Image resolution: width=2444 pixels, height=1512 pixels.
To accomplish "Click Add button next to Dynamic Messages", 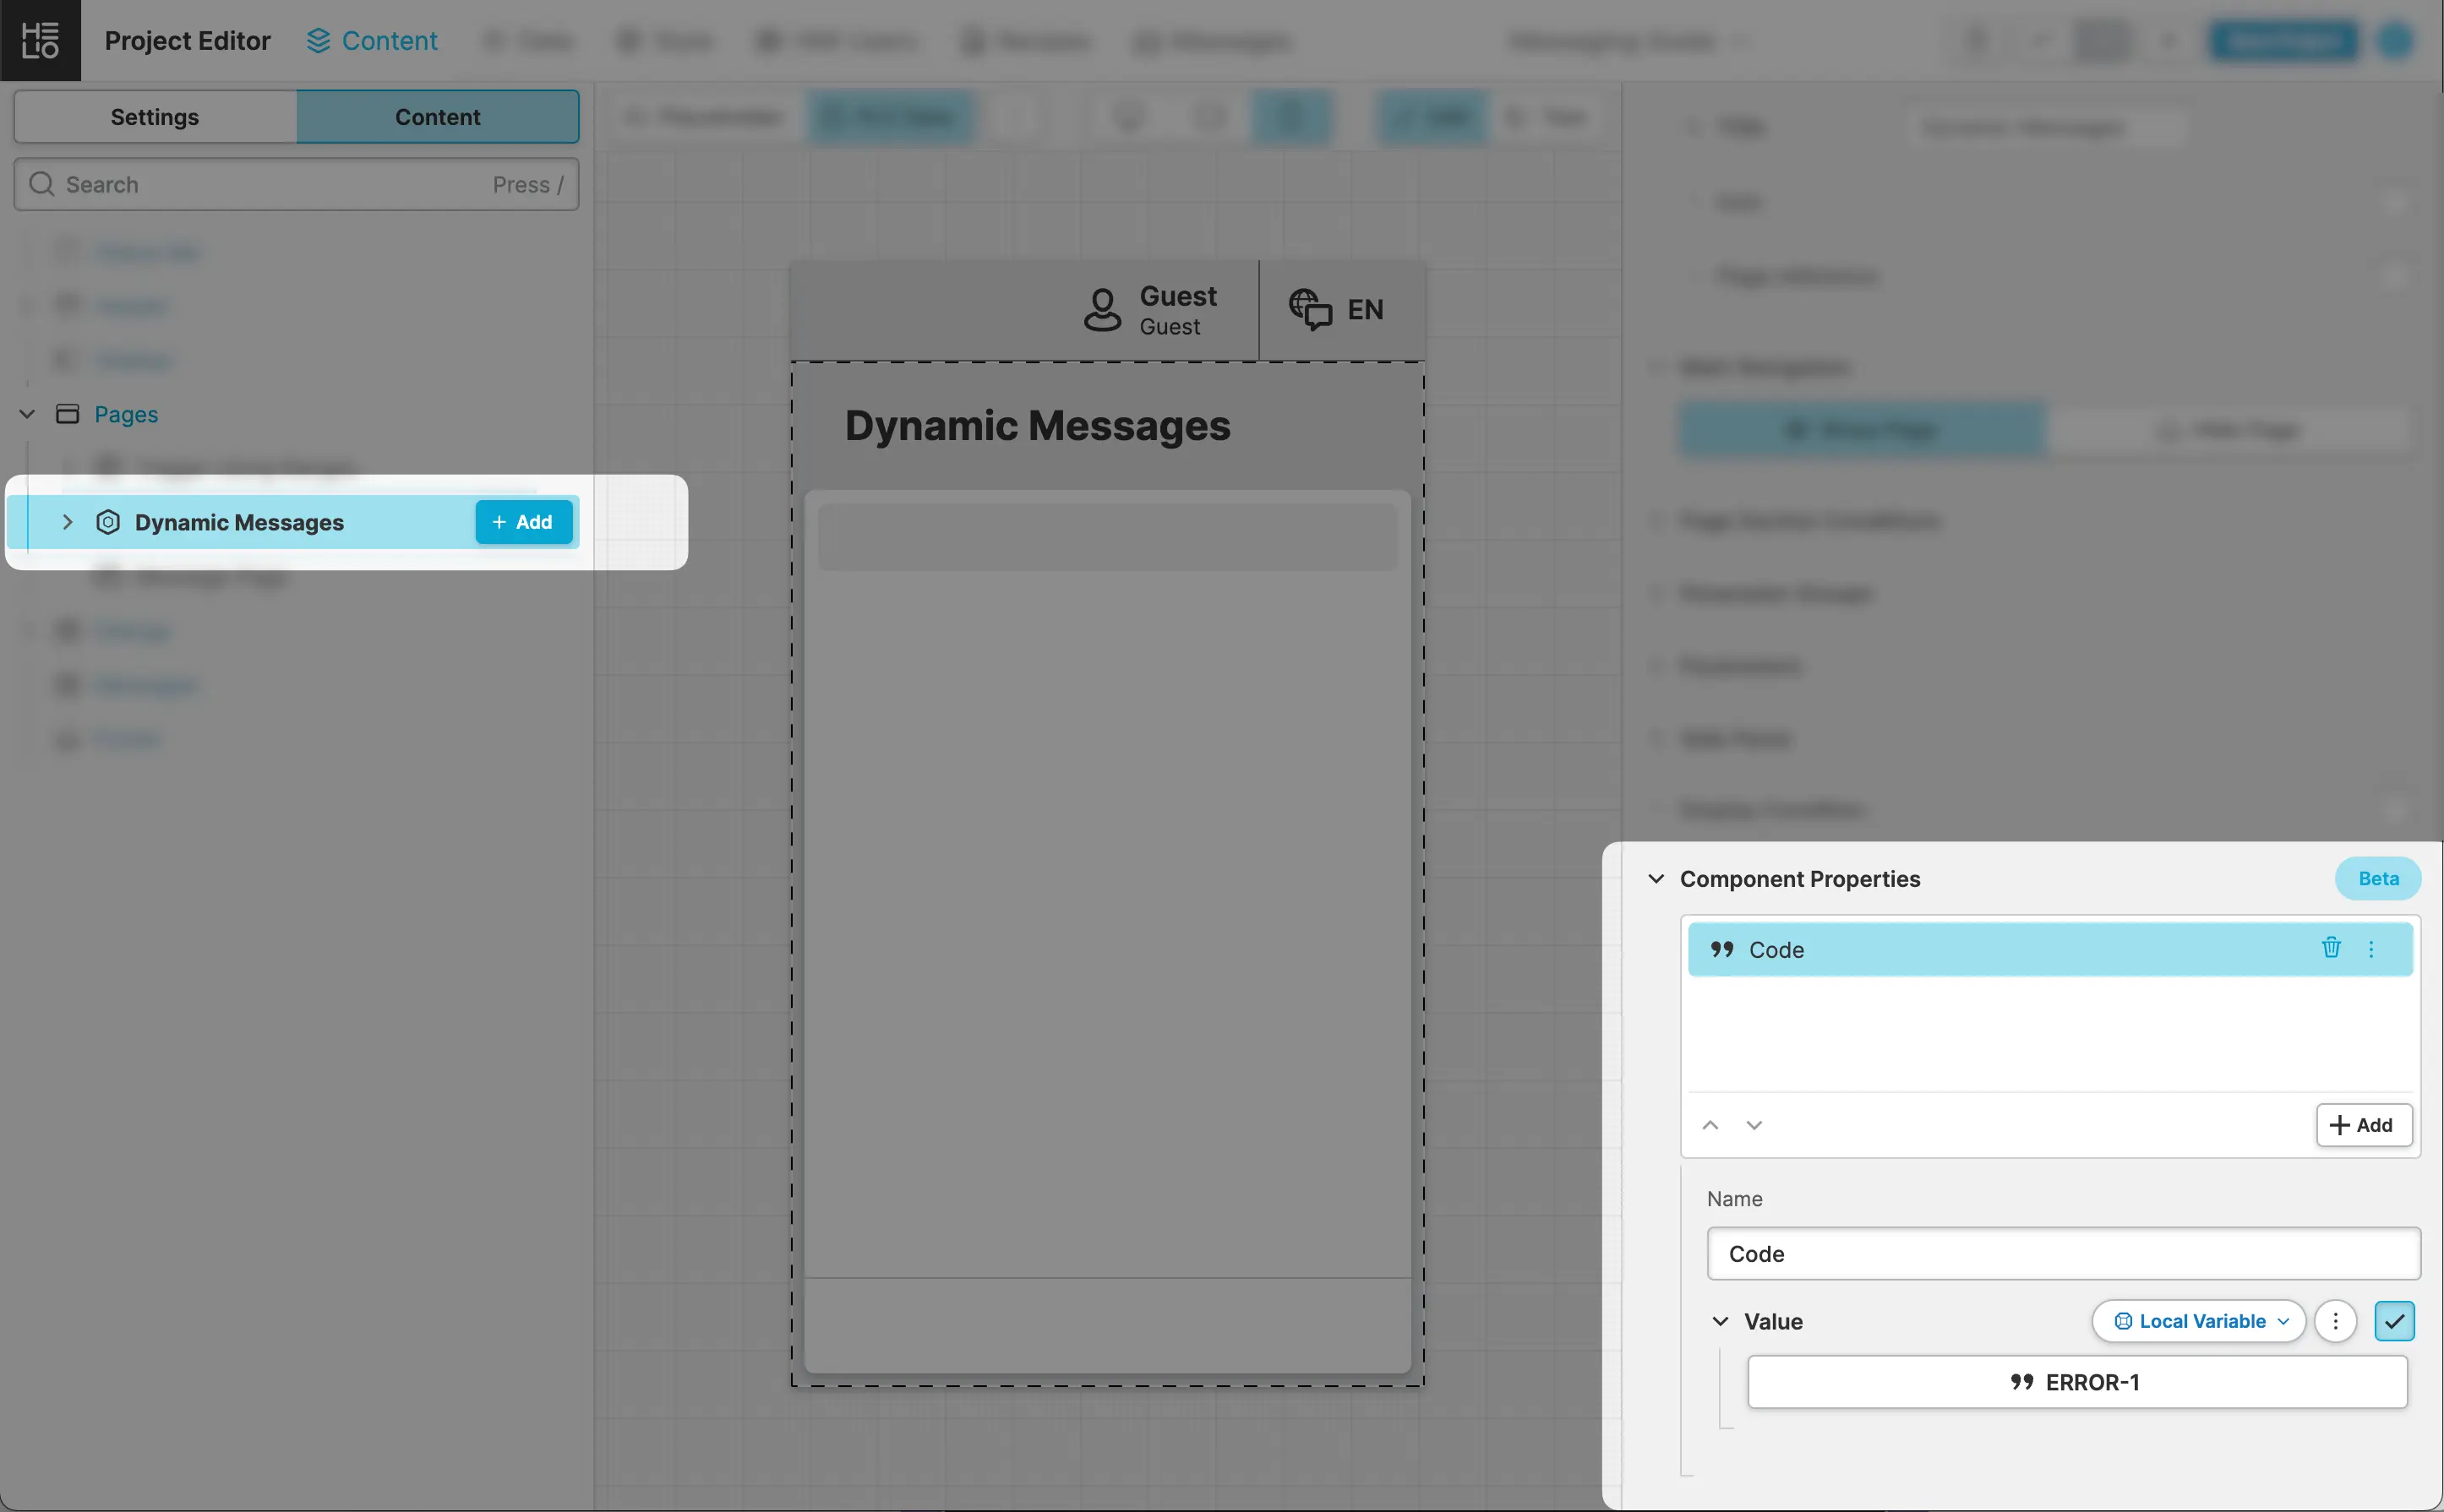I will [522, 522].
